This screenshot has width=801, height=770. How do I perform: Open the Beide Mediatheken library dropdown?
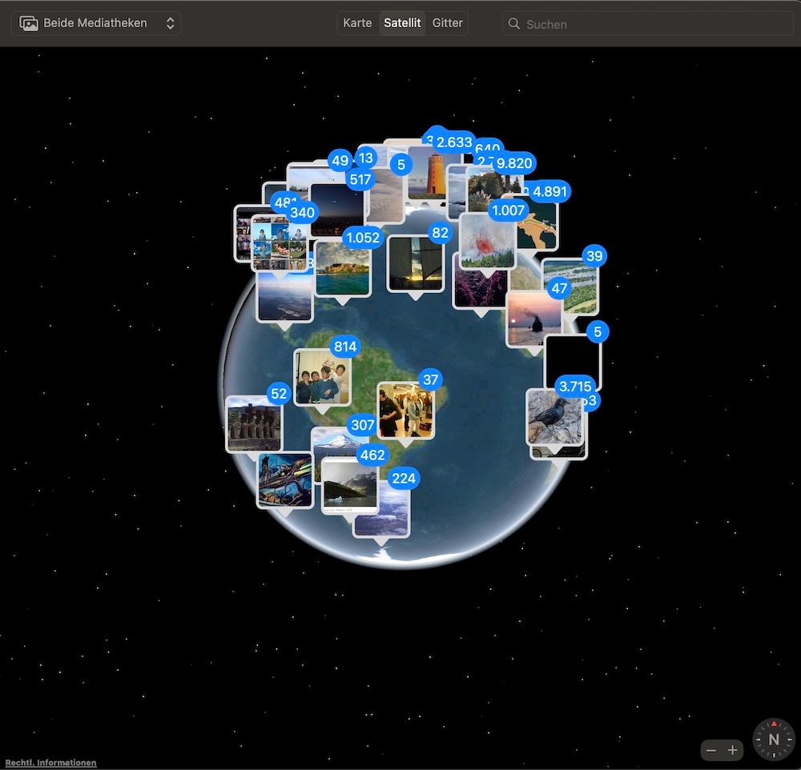[96, 23]
